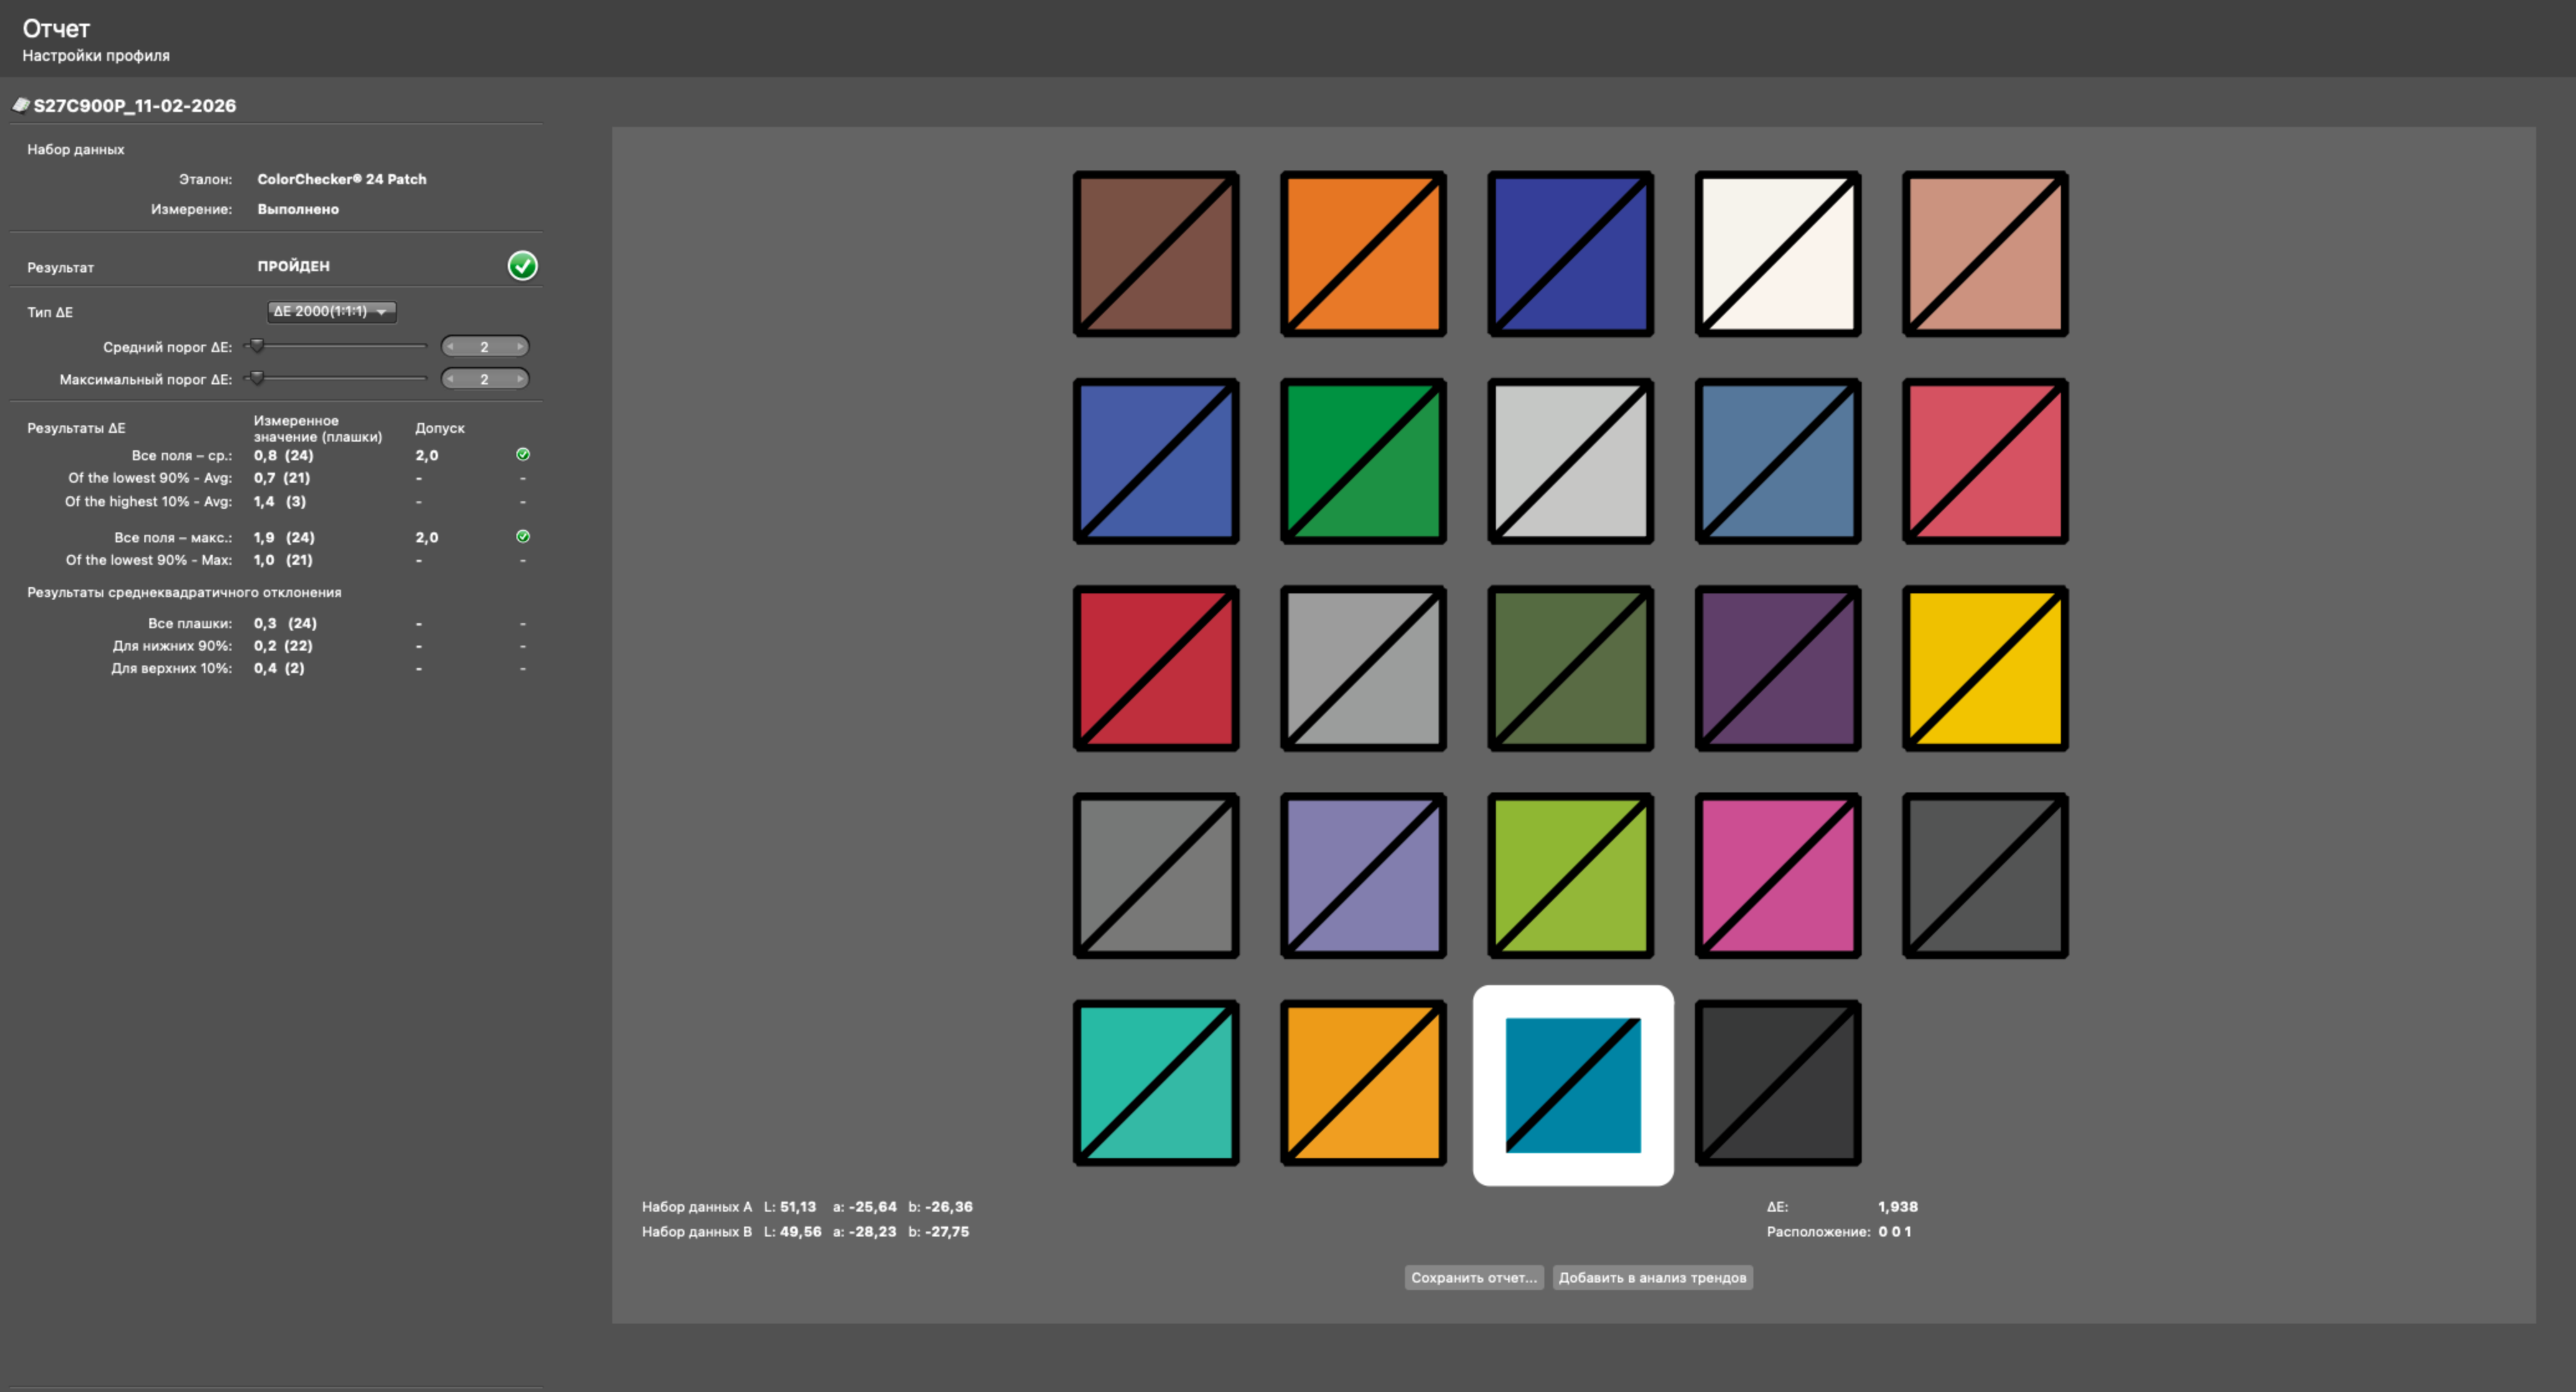Select the yellow color patch

coord(1985,669)
